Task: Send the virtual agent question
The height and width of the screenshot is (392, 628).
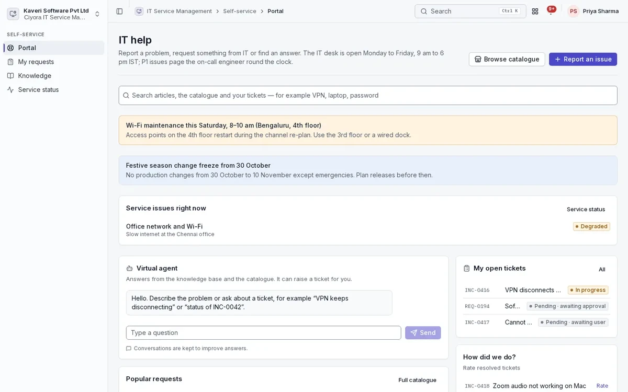Action: [423, 333]
